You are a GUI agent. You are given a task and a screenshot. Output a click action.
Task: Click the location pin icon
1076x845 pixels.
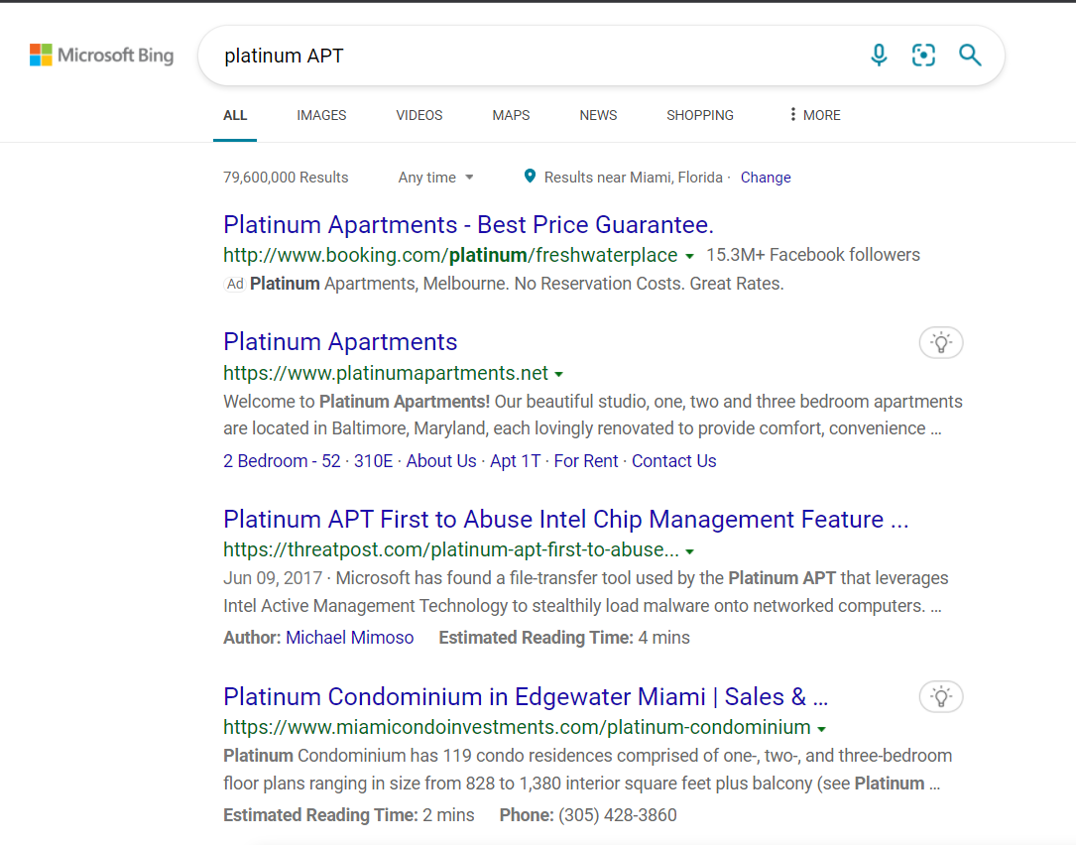(530, 177)
